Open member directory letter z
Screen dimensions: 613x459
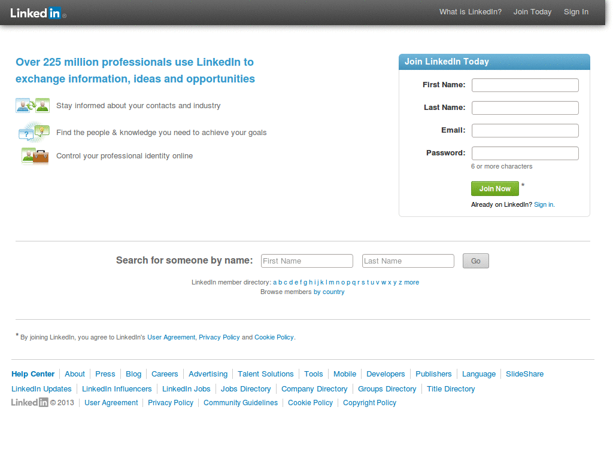tap(400, 282)
